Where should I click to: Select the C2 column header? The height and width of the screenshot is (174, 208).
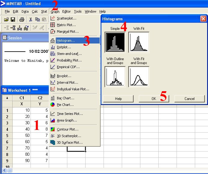coord(40,98)
